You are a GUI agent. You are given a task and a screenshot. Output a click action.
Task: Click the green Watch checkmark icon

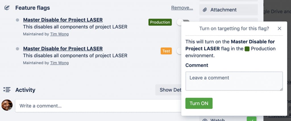point(251,119)
